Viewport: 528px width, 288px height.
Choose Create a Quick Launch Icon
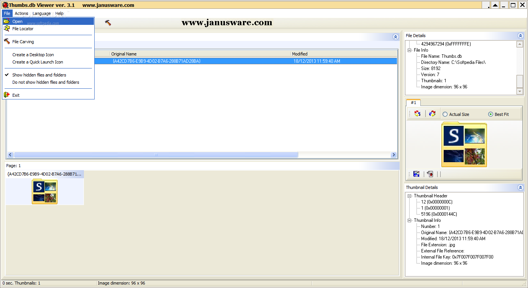coord(48,62)
